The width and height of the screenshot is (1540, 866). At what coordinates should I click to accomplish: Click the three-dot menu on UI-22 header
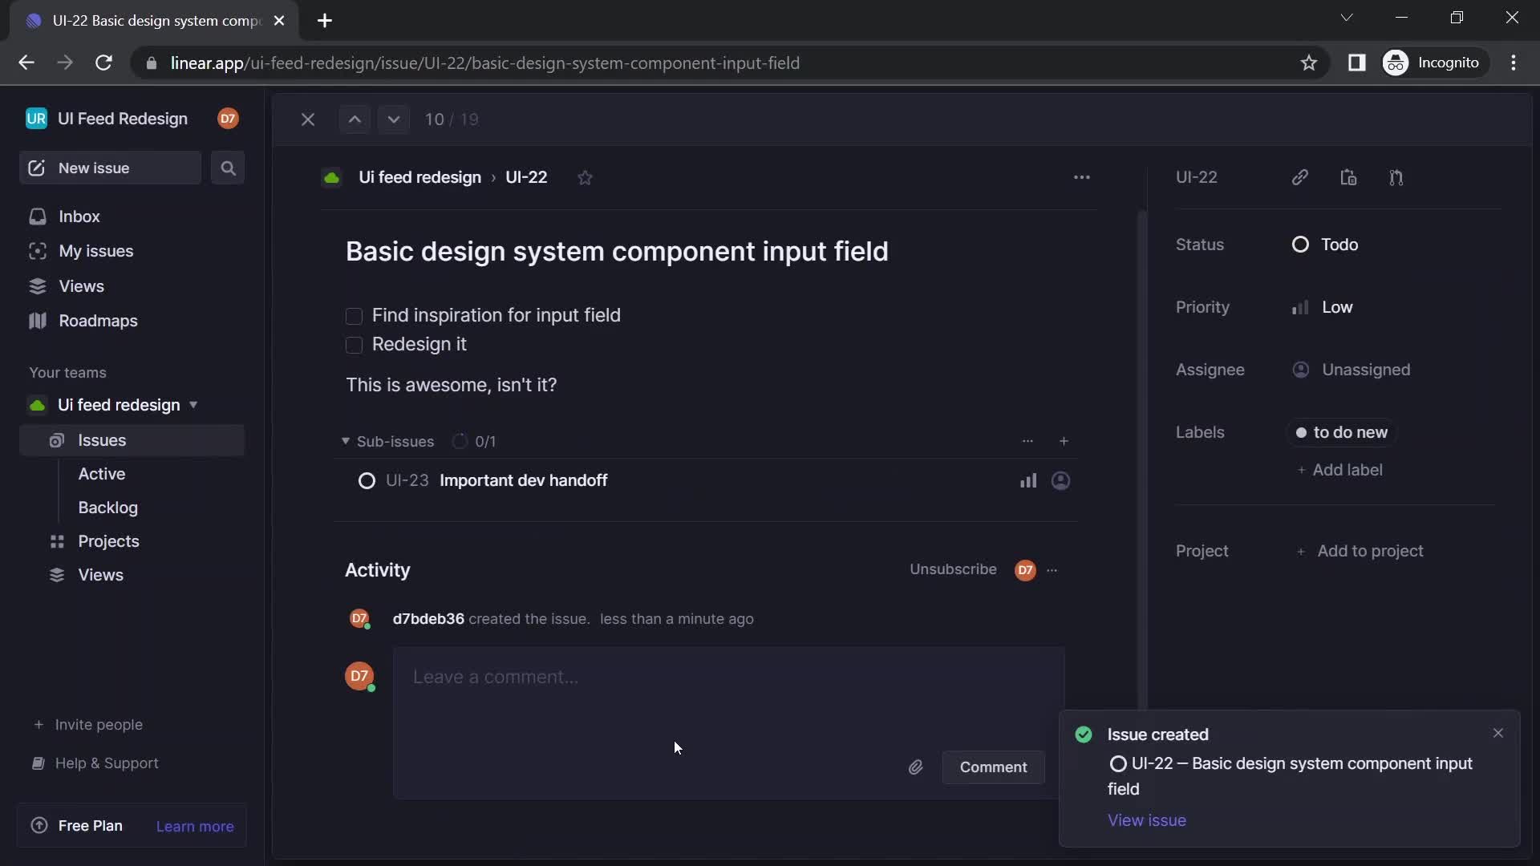[x=1081, y=176]
